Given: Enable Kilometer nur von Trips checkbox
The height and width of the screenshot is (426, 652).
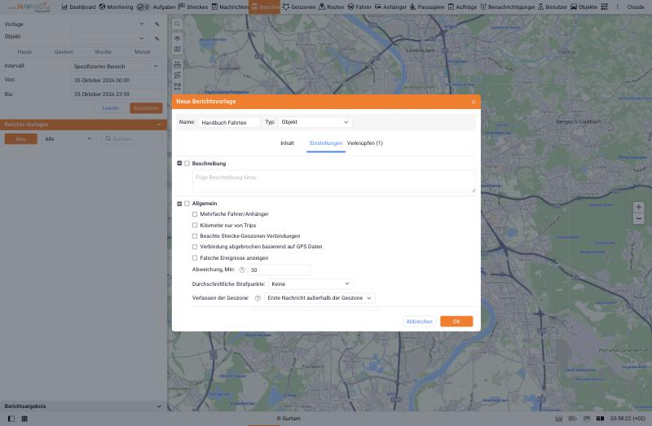Looking at the screenshot, I should tap(195, 226).
